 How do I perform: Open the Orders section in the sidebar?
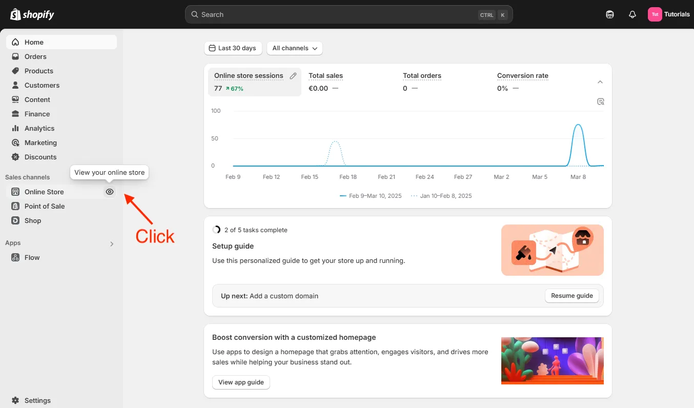34,56
